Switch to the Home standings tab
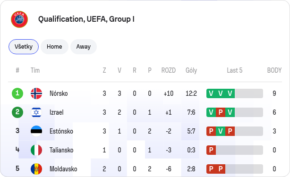 coord(54,47)
